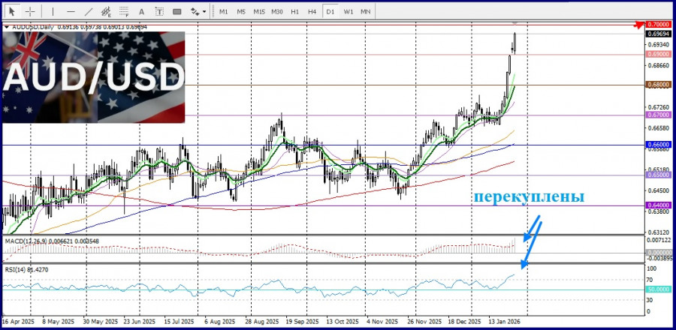Pick the trendline drawing tool
This screenshot has width=676, height=330.
(89, 11)
